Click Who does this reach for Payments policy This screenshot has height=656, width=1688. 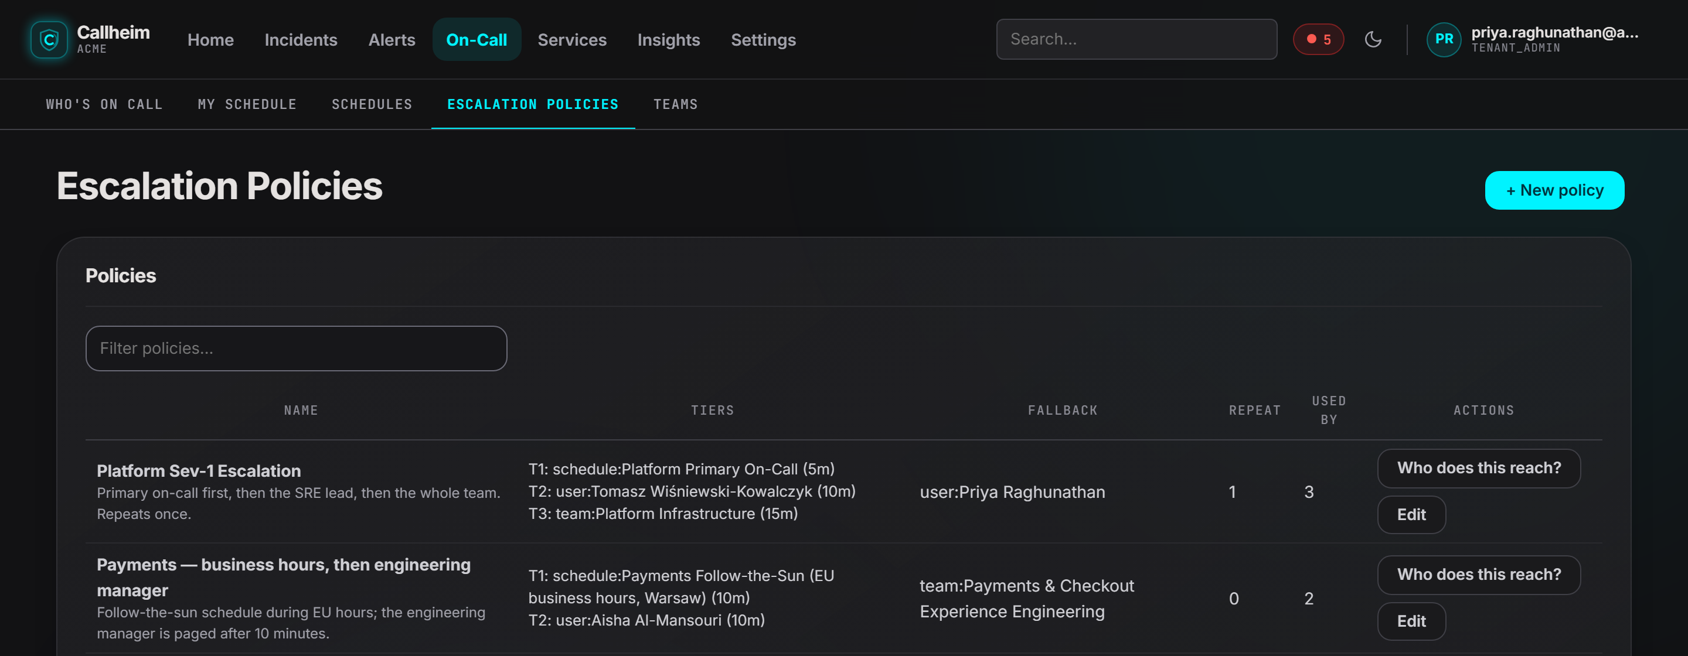tap(1478, 575)
